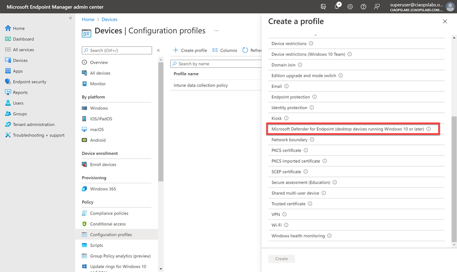Click the Help question mark icon

(x=363, y=7)
